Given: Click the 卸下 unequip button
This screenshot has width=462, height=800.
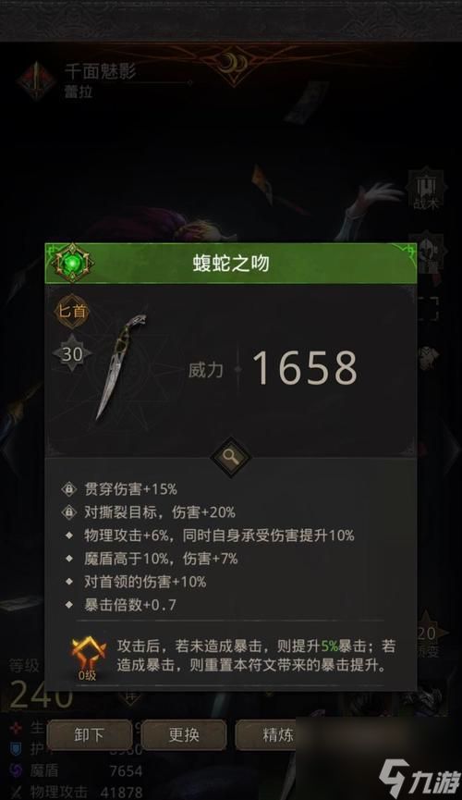Looking at the screenshot, I should [x=90, y=734].
